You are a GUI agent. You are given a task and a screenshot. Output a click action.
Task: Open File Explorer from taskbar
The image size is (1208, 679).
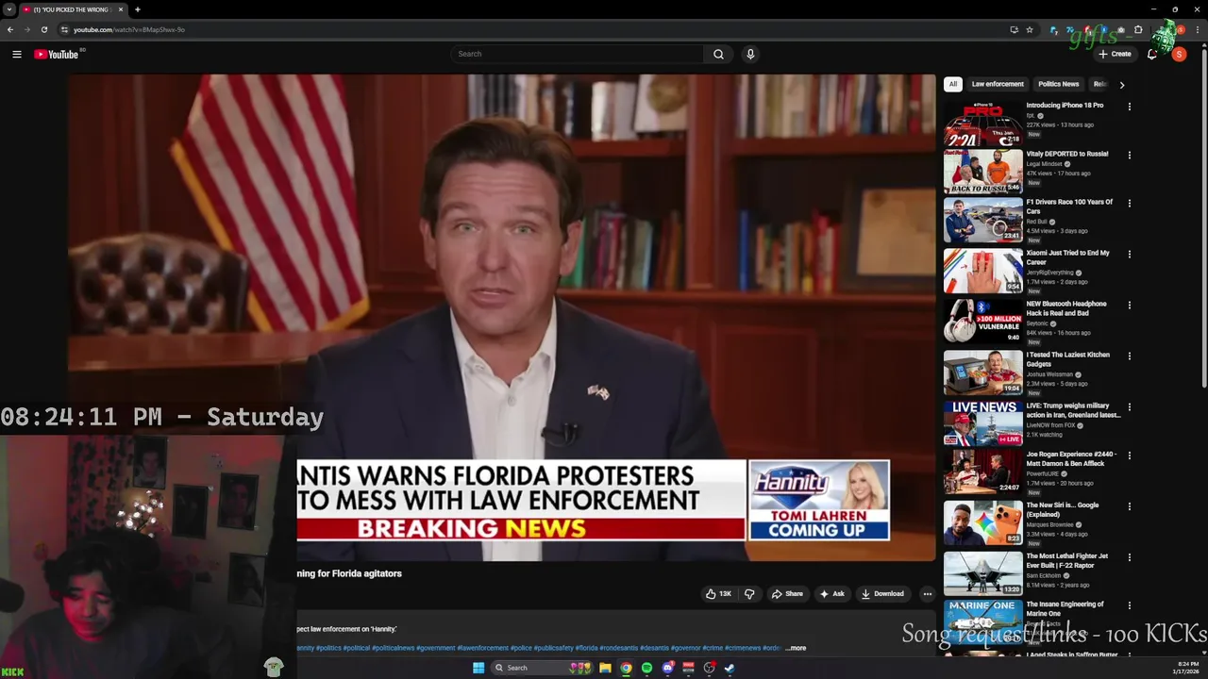(x=605, y=668)
